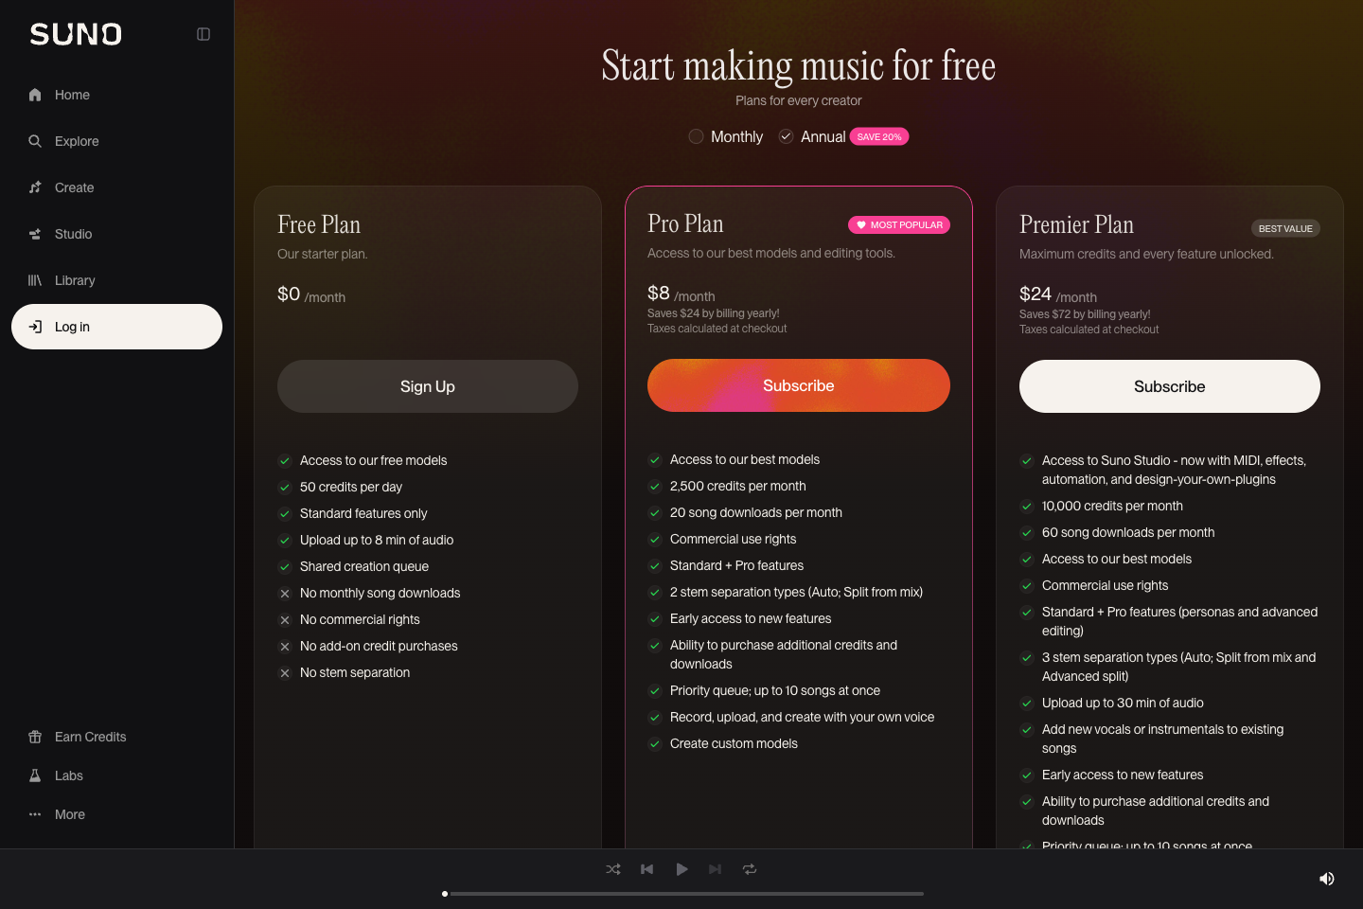This screenshot has height=909, width=1363.
Task: Select Annual billing option
Action: click(812, 136)
